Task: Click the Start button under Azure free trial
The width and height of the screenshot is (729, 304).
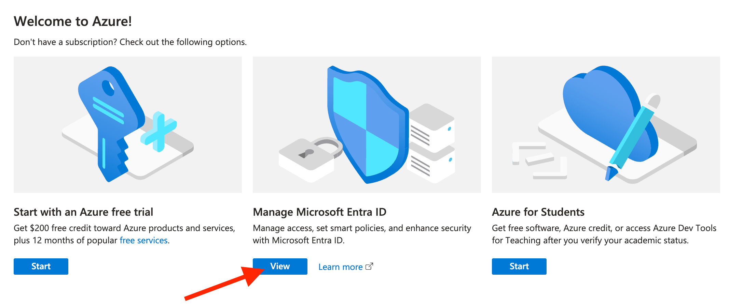Action: click(41, 266)
